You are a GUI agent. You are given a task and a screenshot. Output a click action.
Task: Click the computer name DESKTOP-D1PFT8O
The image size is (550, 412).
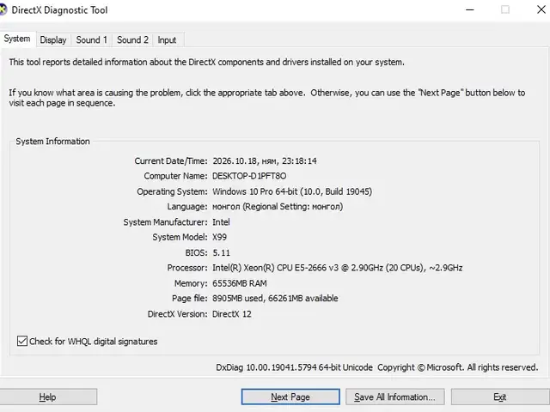(x=249, y=176)
